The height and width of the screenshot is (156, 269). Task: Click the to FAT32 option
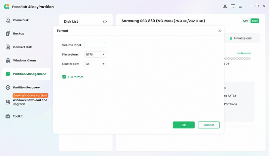(230, 96)
